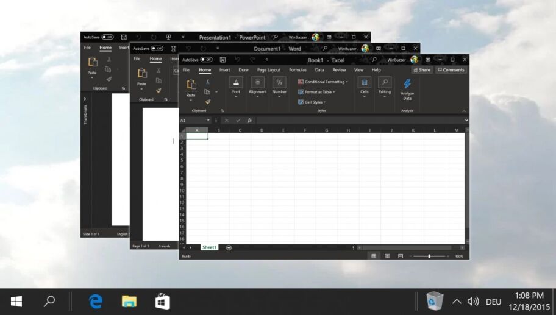Click the Format Painter in Word window
This screenshot has height=315, width=556.
point(159,90)
